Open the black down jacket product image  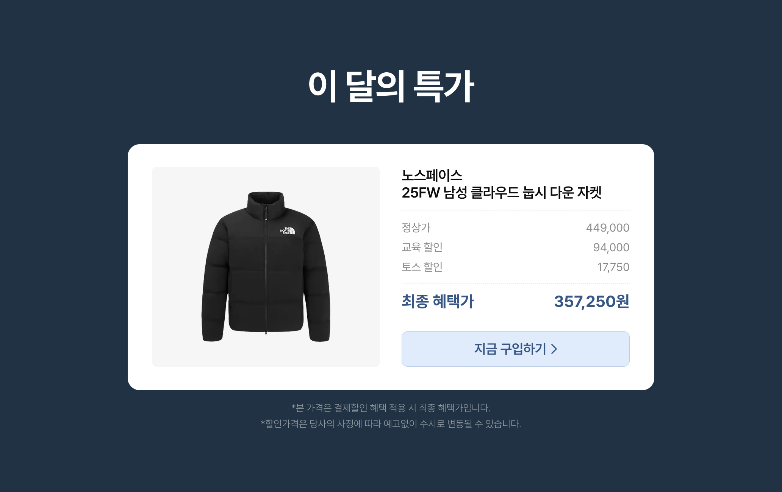266,266
